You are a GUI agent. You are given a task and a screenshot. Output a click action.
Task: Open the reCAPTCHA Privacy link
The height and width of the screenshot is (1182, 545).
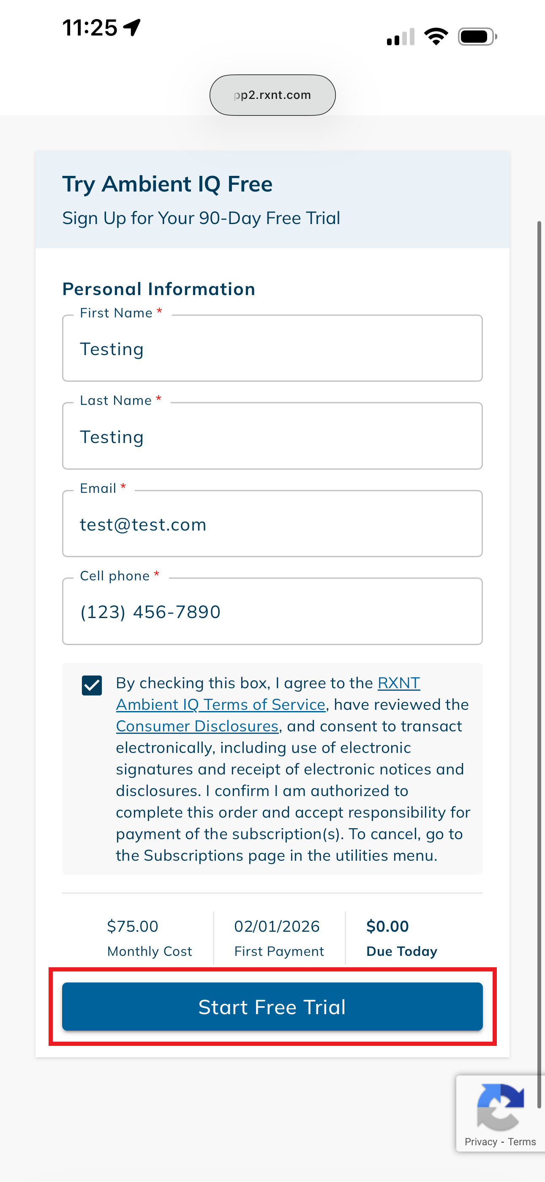tap(480, 1142)
